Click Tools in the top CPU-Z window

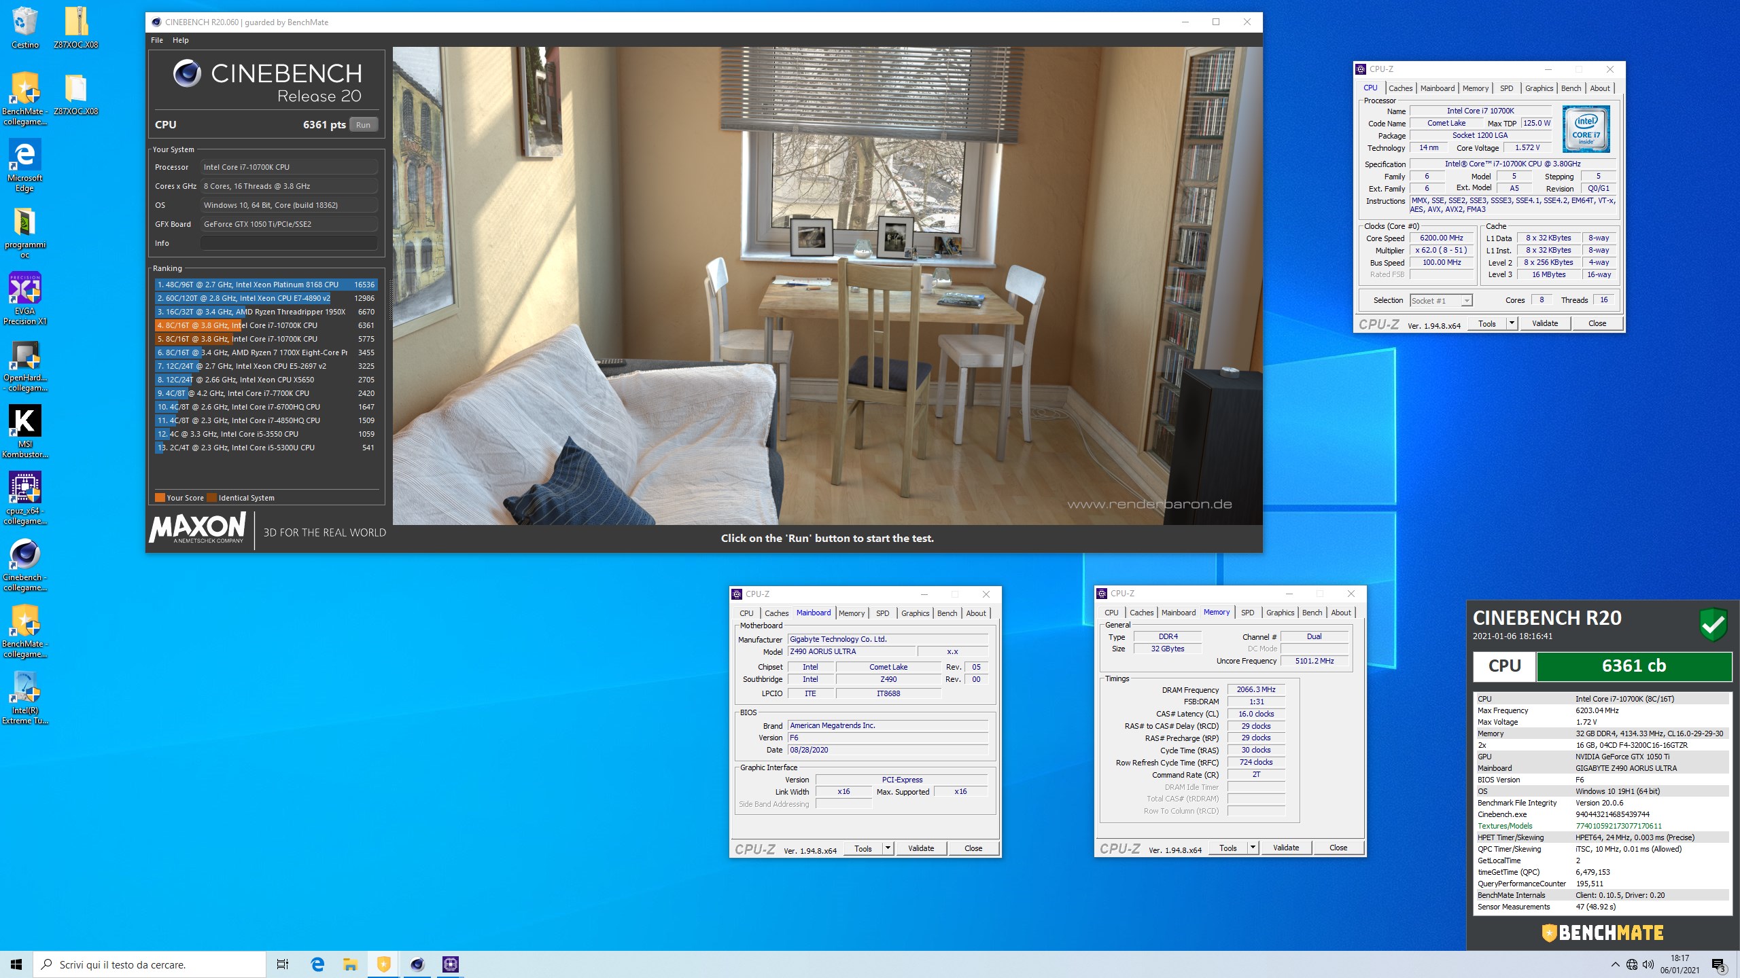[x=1487, y=323]
